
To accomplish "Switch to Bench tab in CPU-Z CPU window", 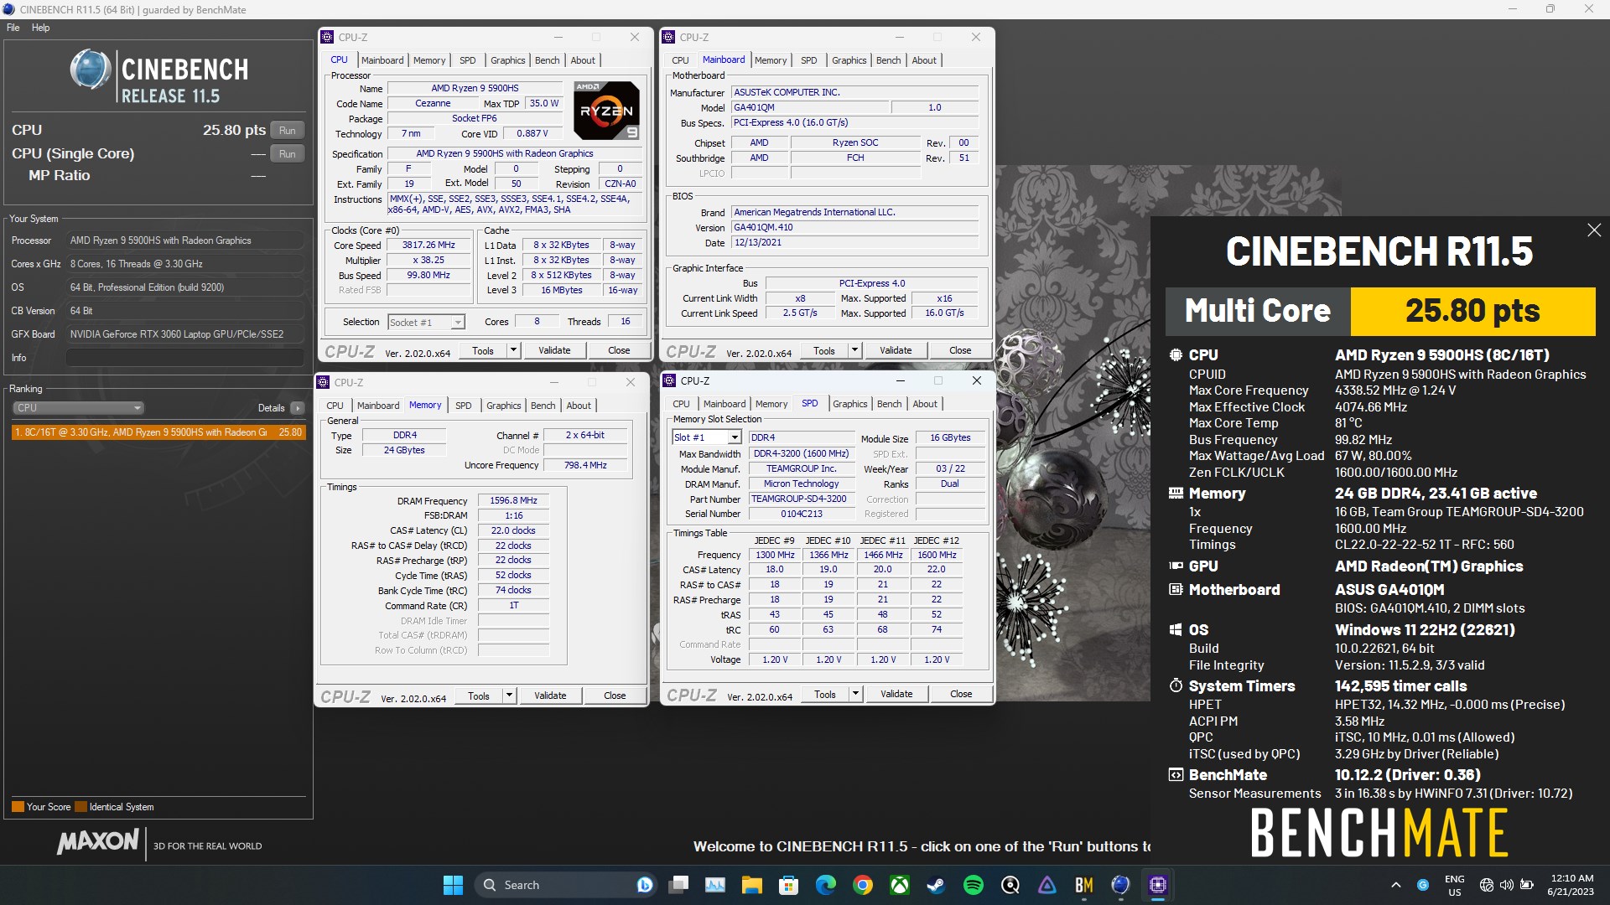I will pos(547,60).
